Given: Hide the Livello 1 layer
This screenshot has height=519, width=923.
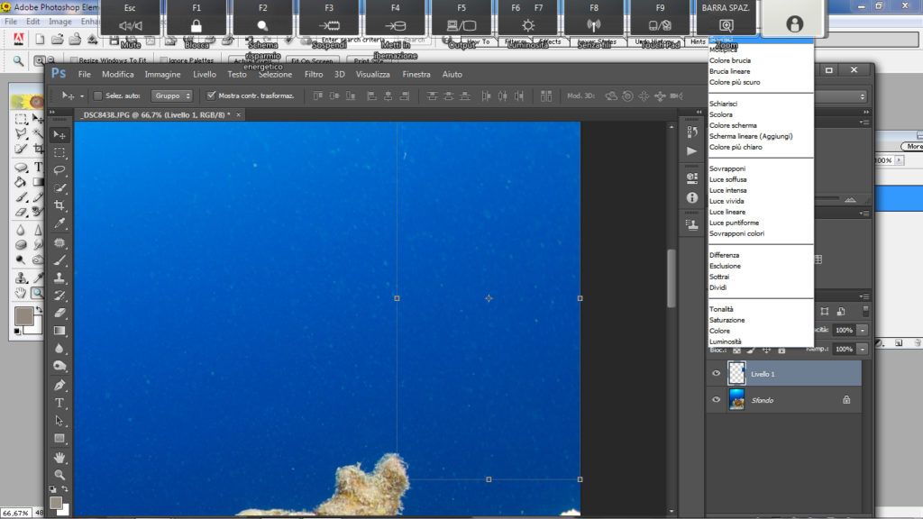Looking at the screenshot, I should pos(717,373).
